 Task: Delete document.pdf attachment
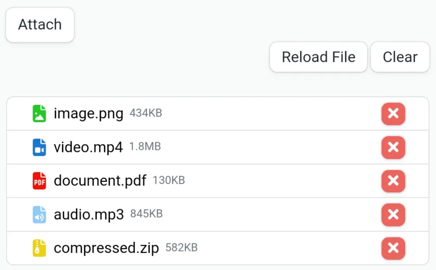(393, 181)
